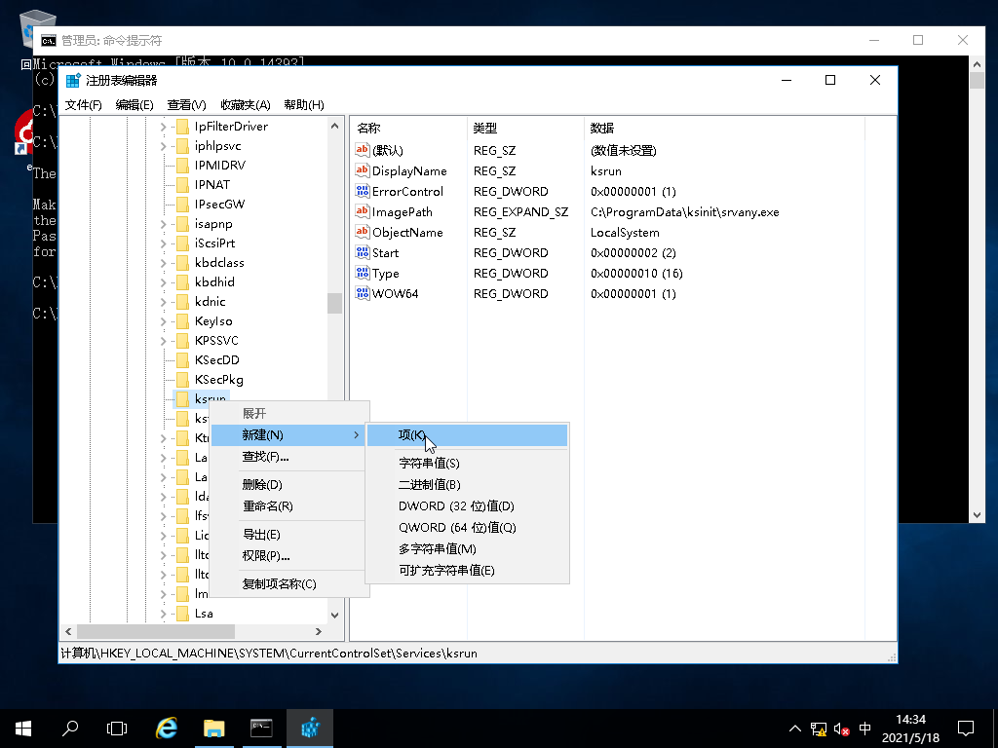Expand the Lsa registry key
The width and height of the screenshot is (998, 748).
163,614
